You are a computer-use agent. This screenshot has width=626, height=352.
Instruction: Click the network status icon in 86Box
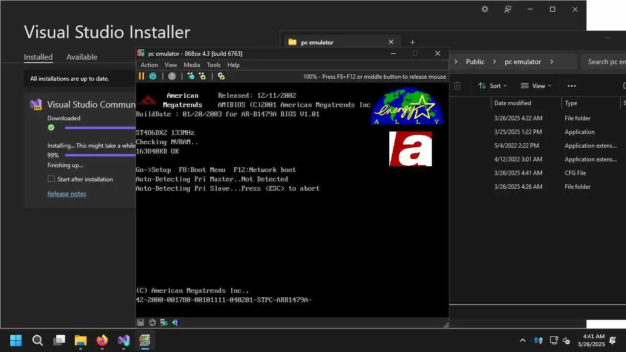coord(164,323)
